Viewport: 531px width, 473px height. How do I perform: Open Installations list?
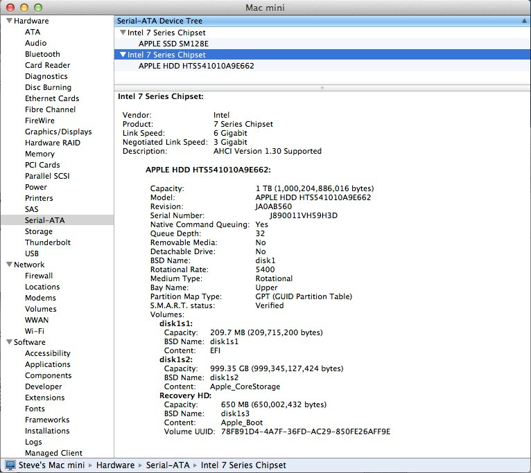pos(47,431)
